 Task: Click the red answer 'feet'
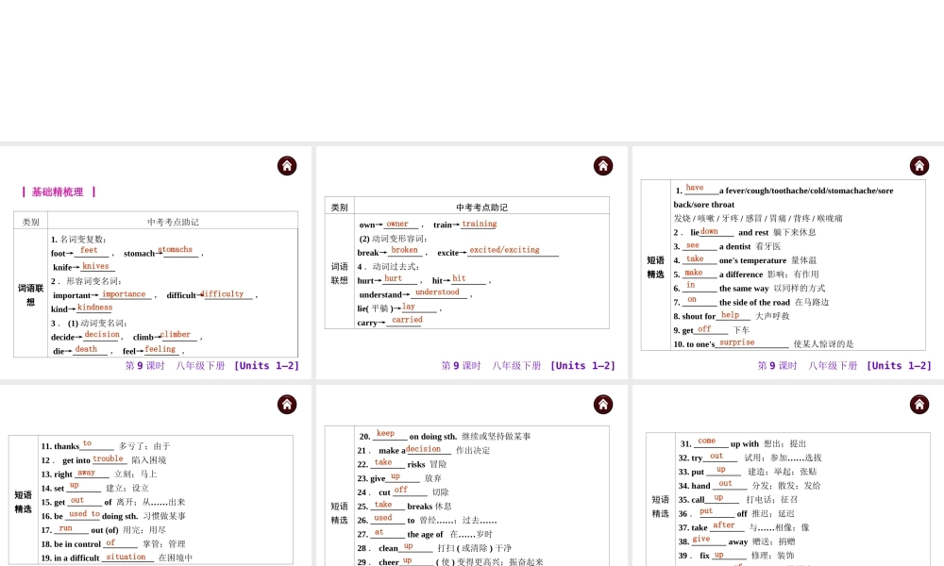89,250
